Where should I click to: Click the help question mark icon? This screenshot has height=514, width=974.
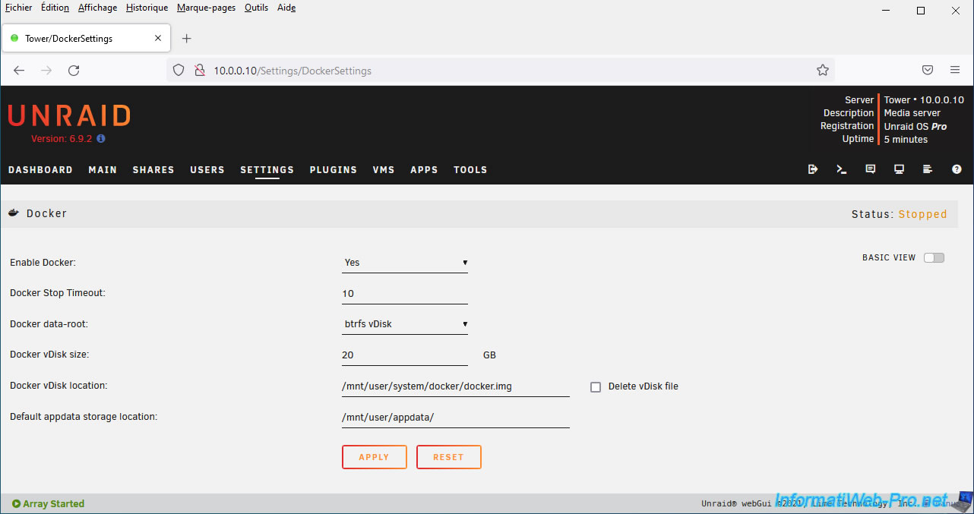957,169
